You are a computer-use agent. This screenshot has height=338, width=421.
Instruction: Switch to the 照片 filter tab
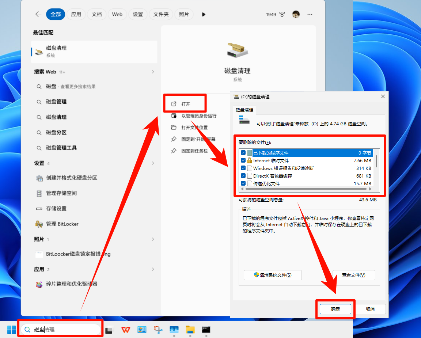[x=184, y=14]
